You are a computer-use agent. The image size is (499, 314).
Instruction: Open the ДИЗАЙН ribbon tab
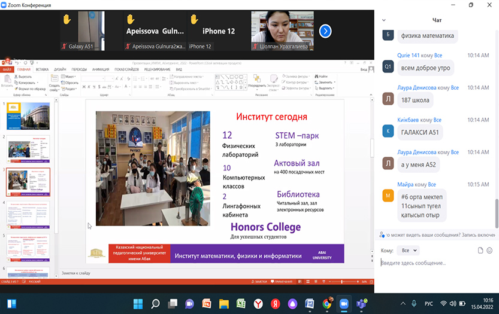[61, 69]
